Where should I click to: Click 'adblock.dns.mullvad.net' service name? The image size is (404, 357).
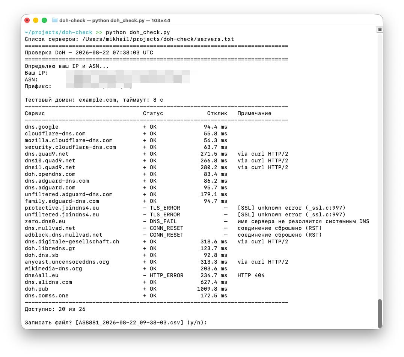(63, 235)
